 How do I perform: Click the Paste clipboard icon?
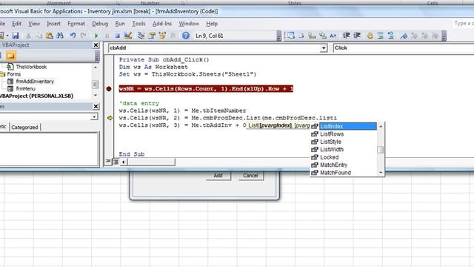click(x=50, y=36)
